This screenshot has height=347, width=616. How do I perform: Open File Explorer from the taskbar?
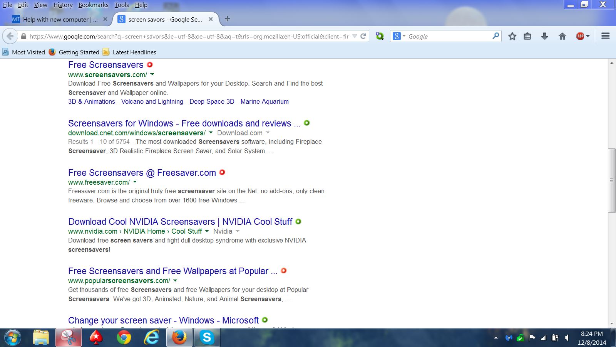(41, 338)
